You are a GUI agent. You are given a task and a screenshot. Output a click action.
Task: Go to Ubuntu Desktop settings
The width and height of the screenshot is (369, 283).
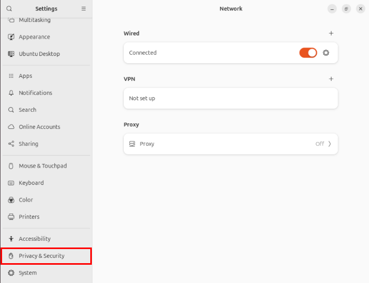(x=46, y=54)
